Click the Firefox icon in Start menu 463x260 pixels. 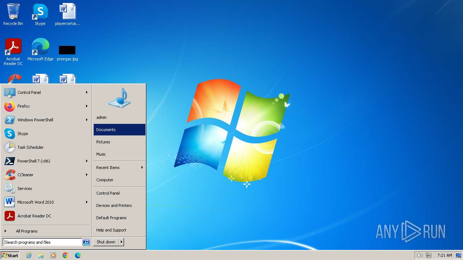click(9, 106)
